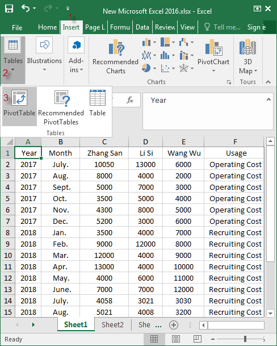Open the Formulas tab
The image size is (277, 346).
(120, 27)
